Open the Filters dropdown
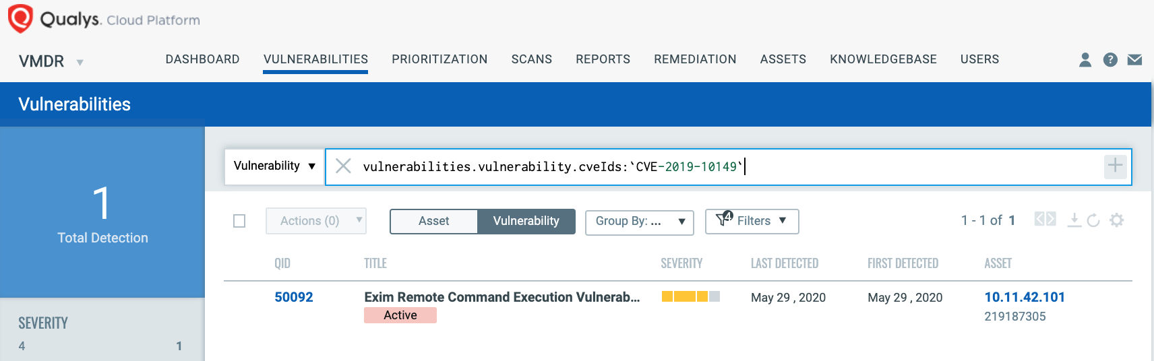The height and width of the screenshot is (361, 1154). pyautogui.click(x=752, y=221)
